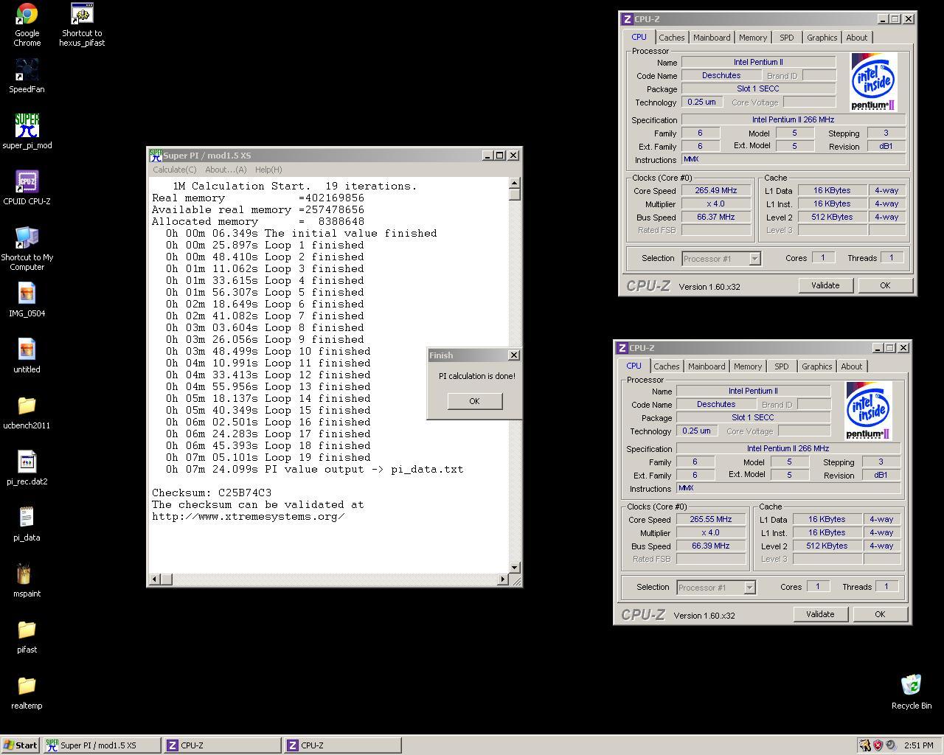Click the Intel Pentium II logo in upper CPU-Z
Screen dimensions: 944x755
[874, 81]
